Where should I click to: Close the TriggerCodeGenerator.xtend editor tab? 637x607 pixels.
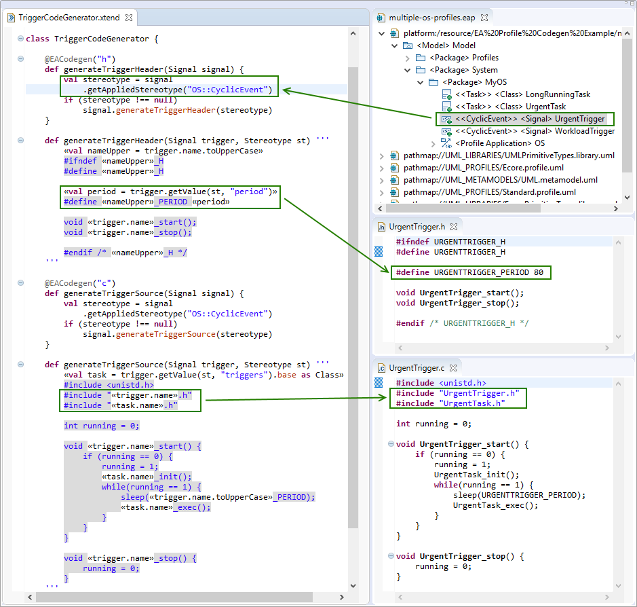click(129, 17)
